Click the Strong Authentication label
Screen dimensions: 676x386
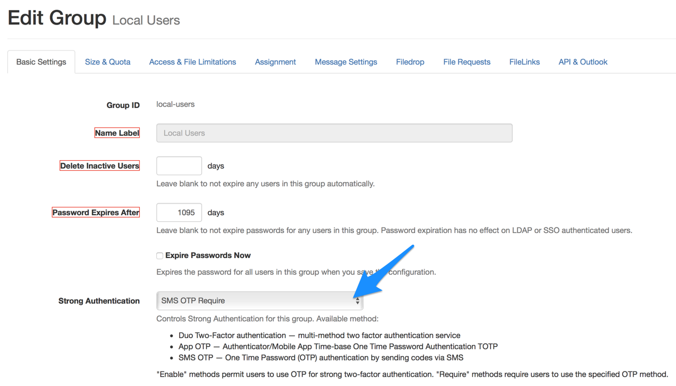pos(99,301)
